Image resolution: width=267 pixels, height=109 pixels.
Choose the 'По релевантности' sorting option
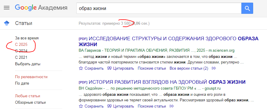[x=31, y=77]
